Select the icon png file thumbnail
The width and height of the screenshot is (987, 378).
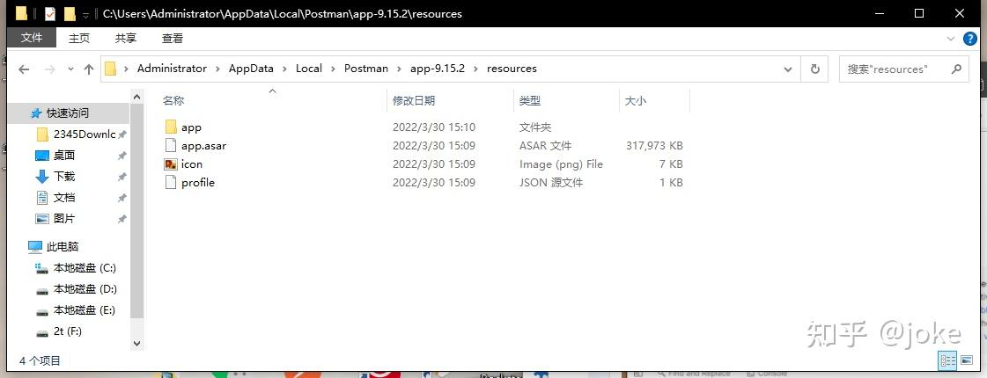click(x=171, y=164)
